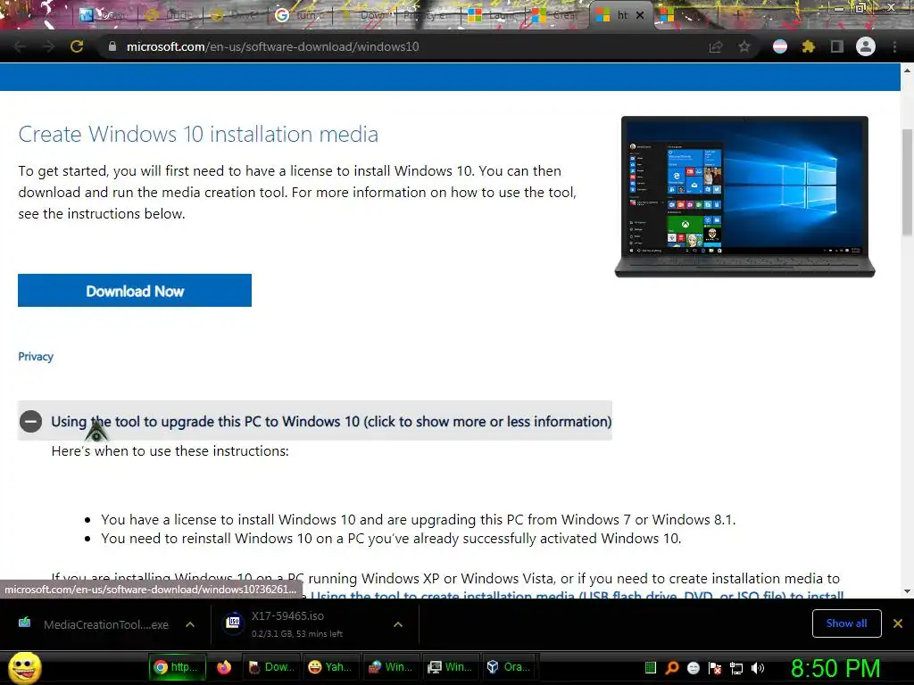The image size is (914, 685).
Task: Open the Extensions puzzle-piece menu
Action: pos(808,46)
